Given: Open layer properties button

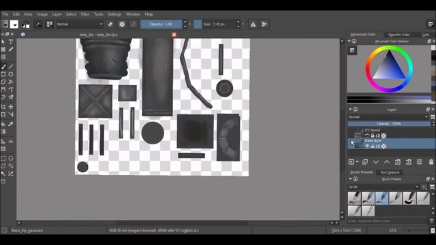Looking at the screenshot, I should click(420, 162).
